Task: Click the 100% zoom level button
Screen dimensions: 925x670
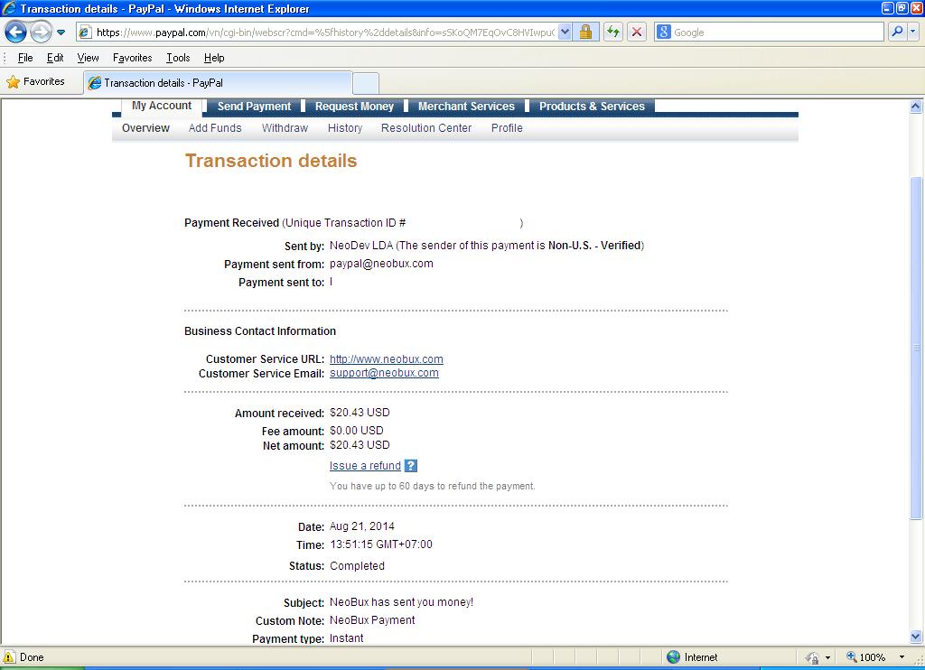Action: [x=865, y=657]
